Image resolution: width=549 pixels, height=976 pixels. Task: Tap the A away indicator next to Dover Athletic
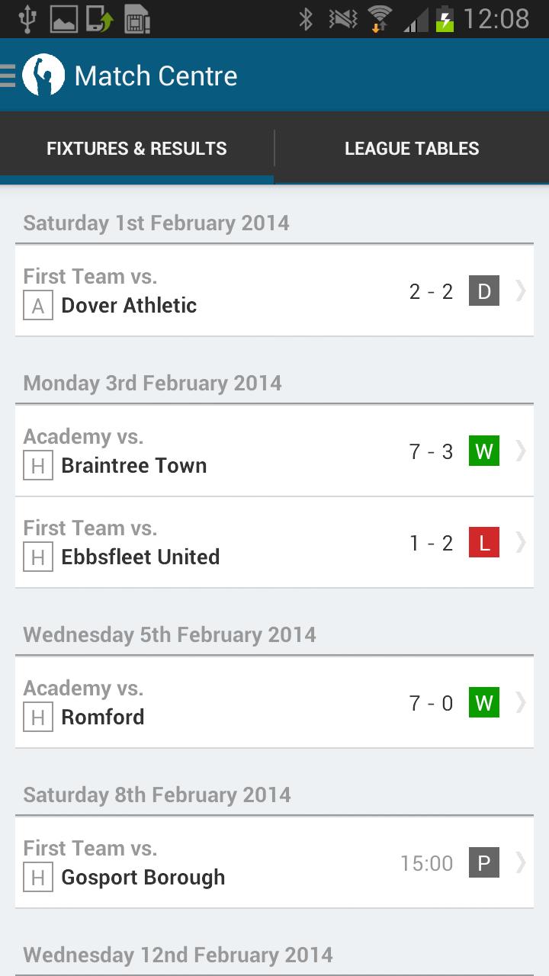point(38,306)
